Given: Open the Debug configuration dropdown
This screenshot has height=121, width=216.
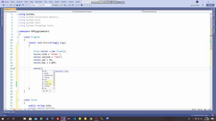Looking at the screenshot, I should [x=34, y=5].
